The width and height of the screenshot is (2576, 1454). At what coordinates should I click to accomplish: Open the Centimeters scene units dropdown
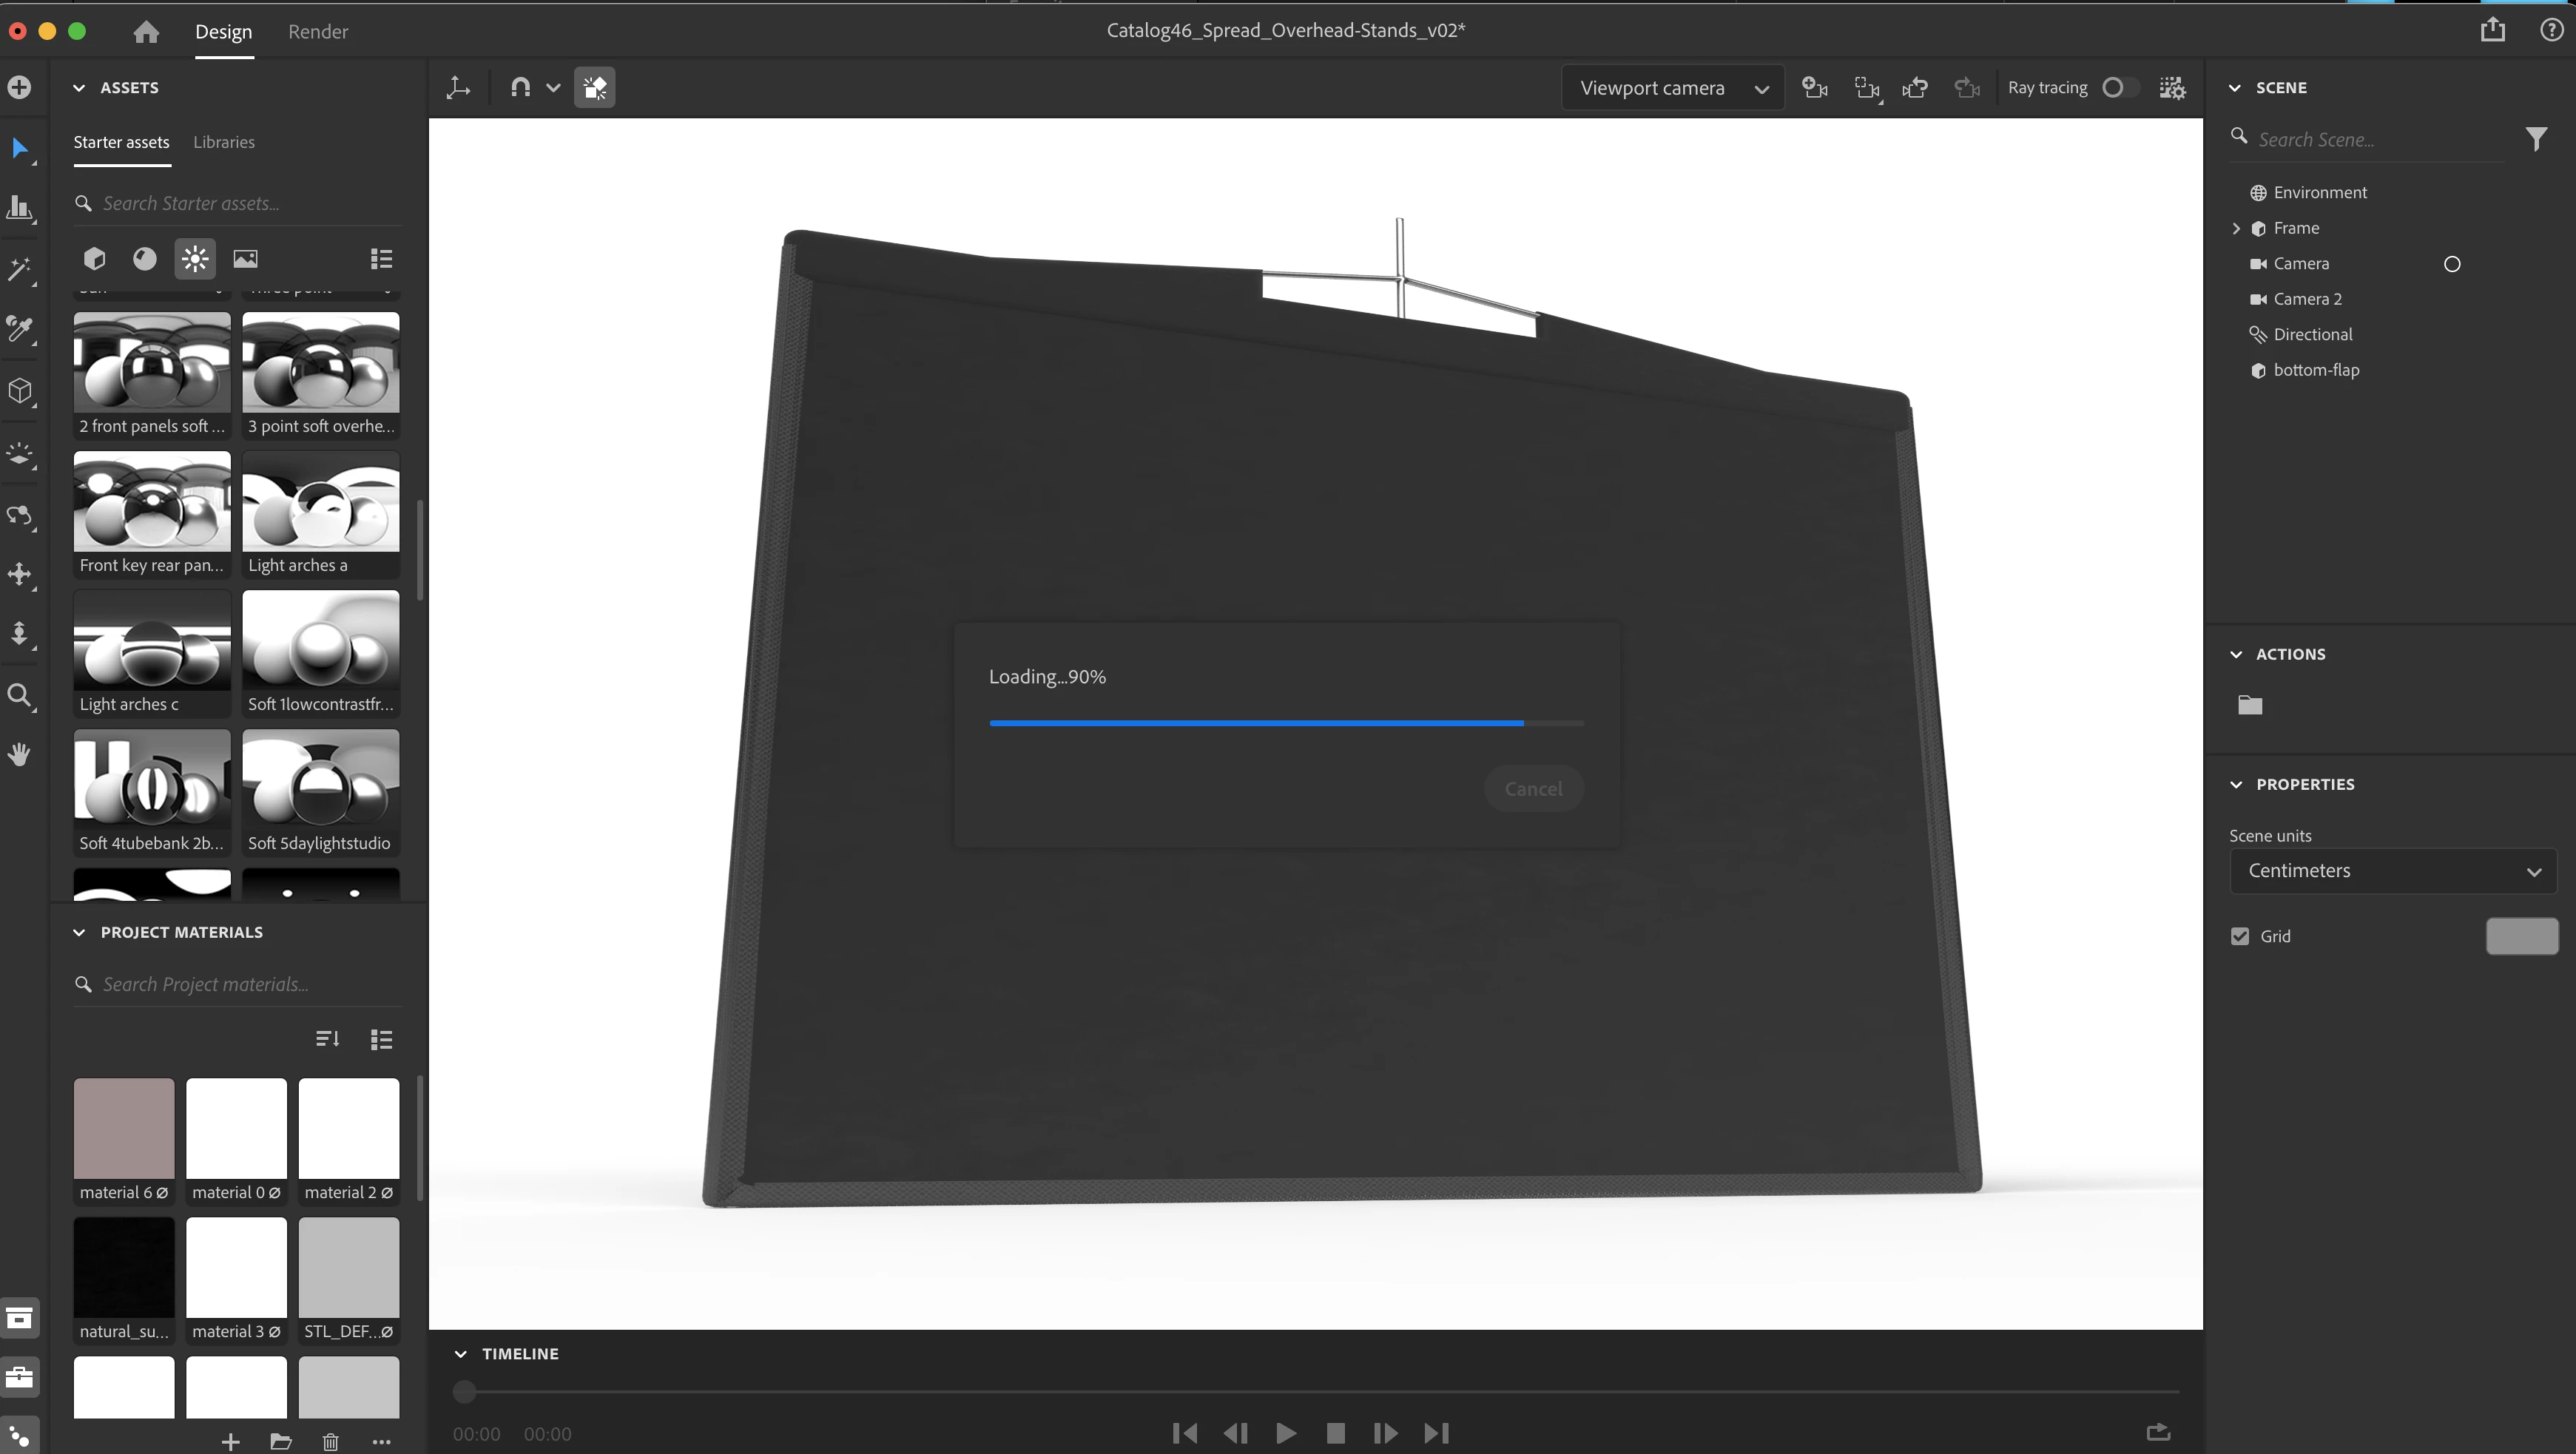(2392, 871)
